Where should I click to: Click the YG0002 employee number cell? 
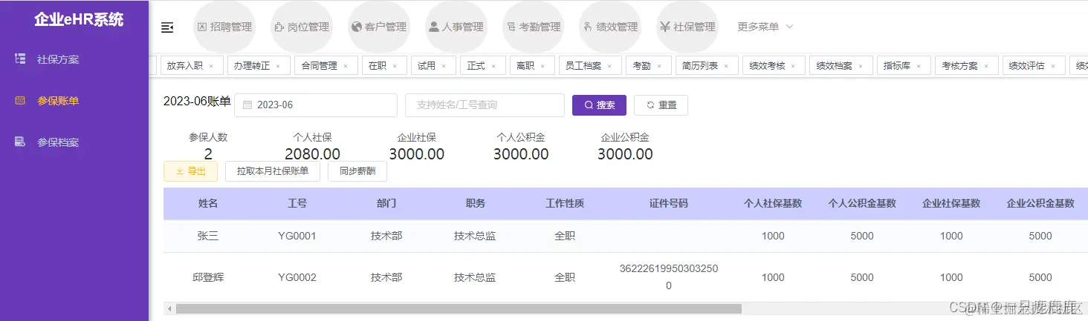(297, 277)
